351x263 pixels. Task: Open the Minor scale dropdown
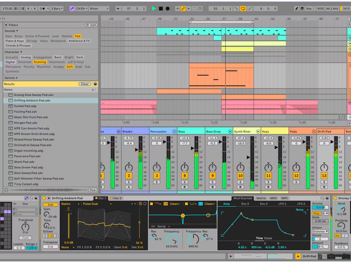(99, 9)
